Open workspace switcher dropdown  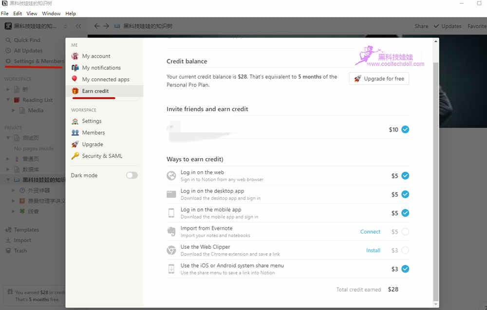(35, 26)
